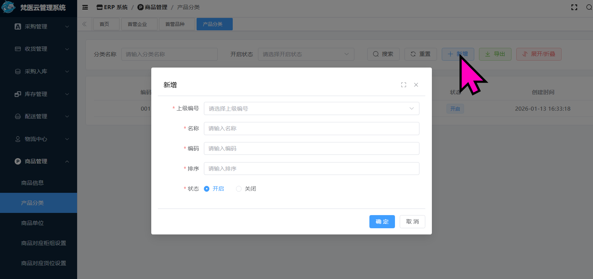Click the 确定 button
This screenshot has width=593, height=279.
pos(382,222)
